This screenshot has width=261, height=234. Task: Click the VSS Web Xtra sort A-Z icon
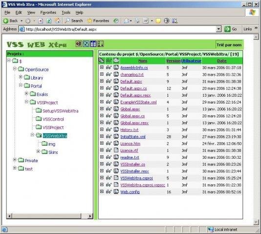[x=101, y=44]
